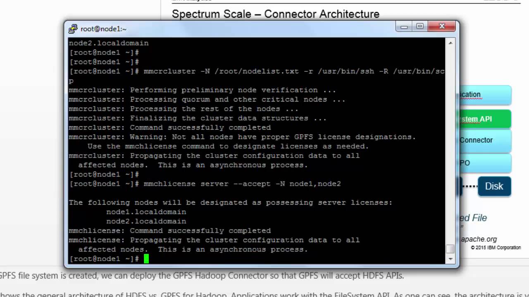The image size is (529, 297).
Task: Click 'mmchlicense: Command successfully completed' line
Action: pyautogui.click(x=170, y=231)
